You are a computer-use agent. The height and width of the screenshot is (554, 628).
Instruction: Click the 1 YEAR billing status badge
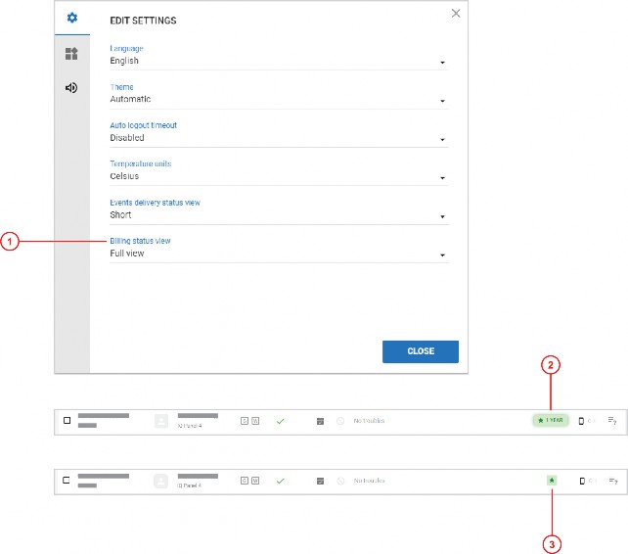(x=551, y=420)
